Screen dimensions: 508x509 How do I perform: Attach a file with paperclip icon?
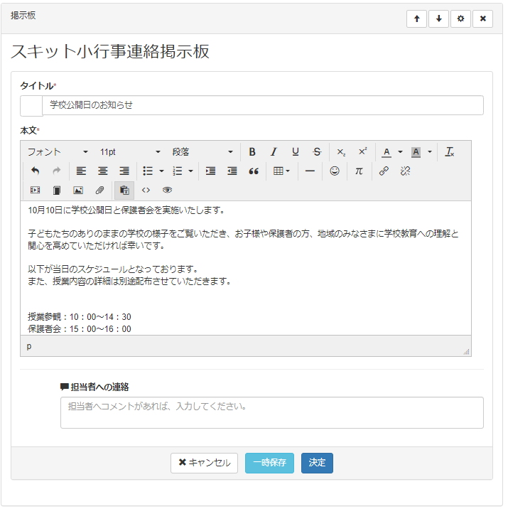pos(100,191)
